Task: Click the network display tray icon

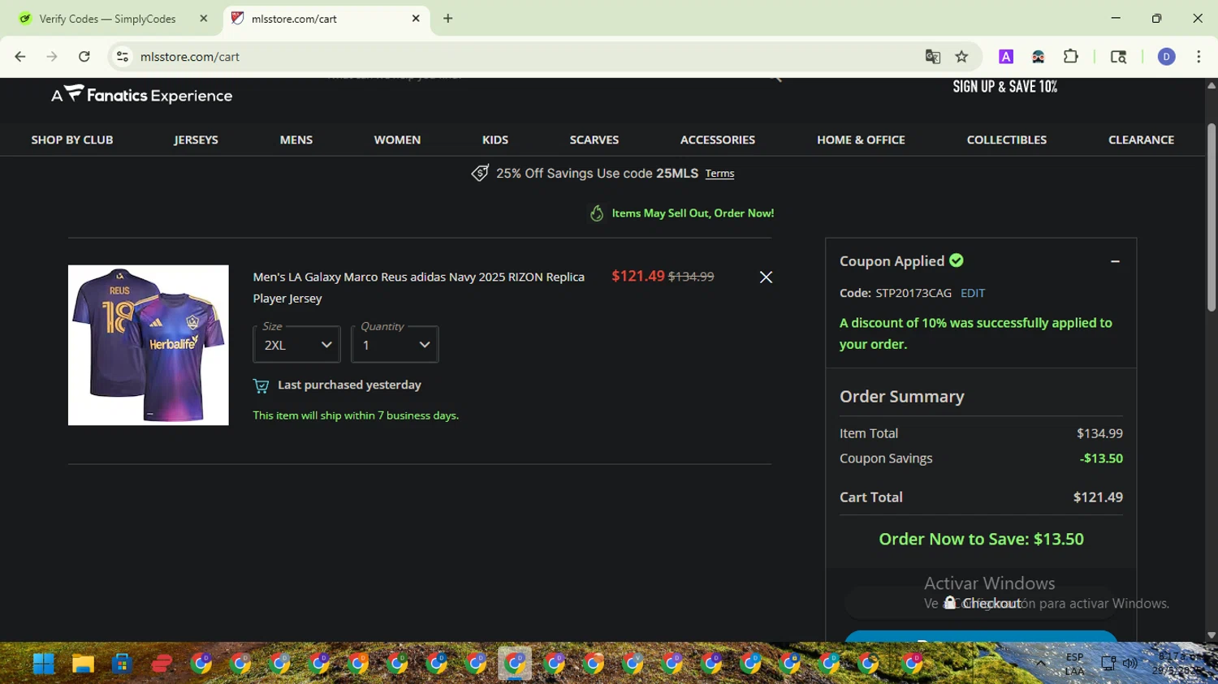Action: [x=1108, y=664]
